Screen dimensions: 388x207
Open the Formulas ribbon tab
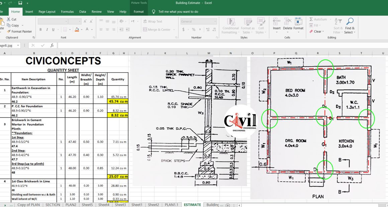[67, 12]
